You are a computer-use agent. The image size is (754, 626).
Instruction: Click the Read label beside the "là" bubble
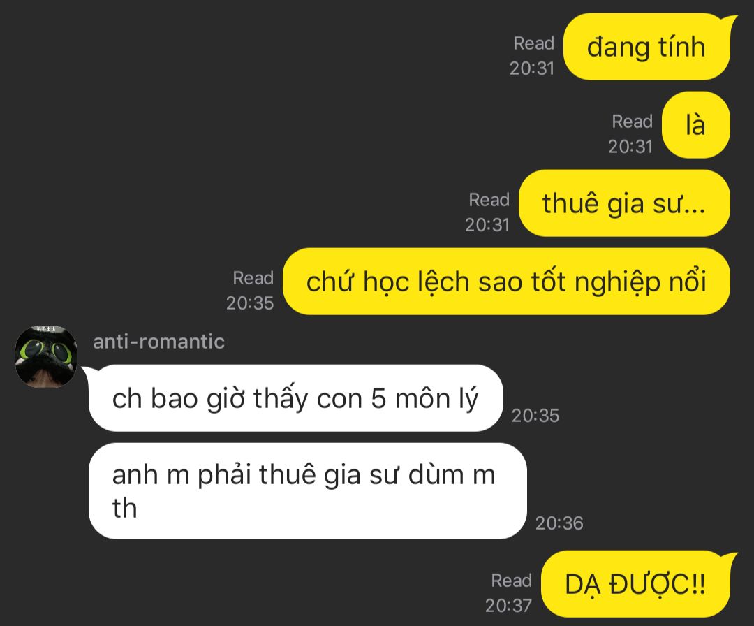[632, 122]
